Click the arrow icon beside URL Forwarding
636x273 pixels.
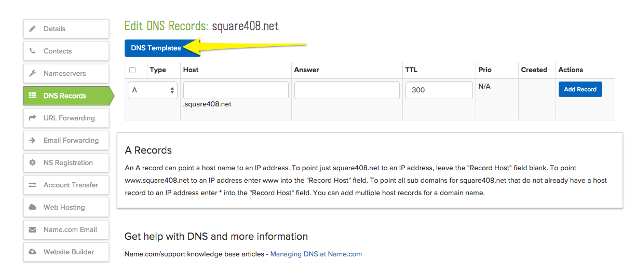[33, 118]
